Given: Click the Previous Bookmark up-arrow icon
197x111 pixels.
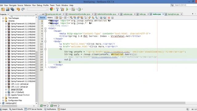Looking at the screenshot, I should point(90,18).
